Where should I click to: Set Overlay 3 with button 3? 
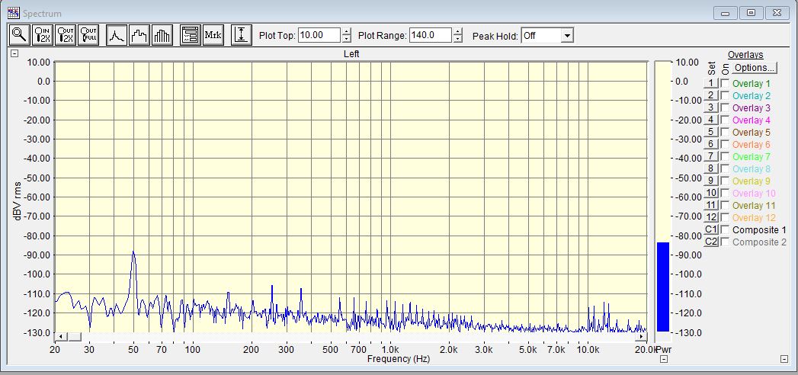711,108
